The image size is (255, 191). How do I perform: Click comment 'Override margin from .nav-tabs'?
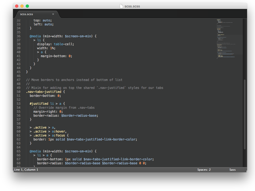64,108
